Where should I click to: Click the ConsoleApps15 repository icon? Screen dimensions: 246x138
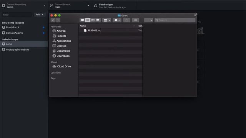tap(3, 33)
